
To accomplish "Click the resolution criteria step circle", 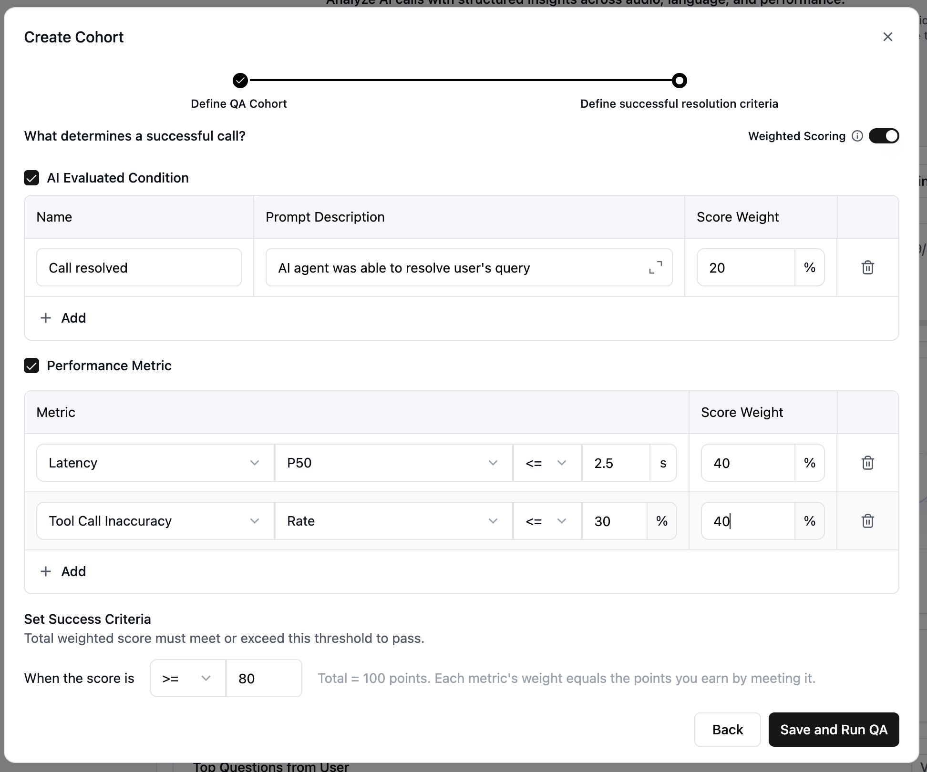I will point(679,81).
